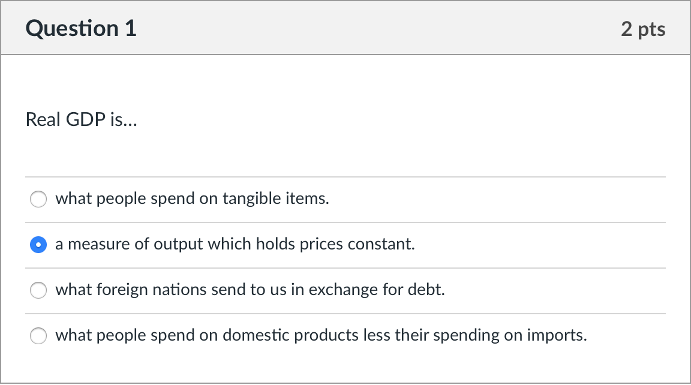Pick the "domestic products less imports" radio button

coord(38,336)
